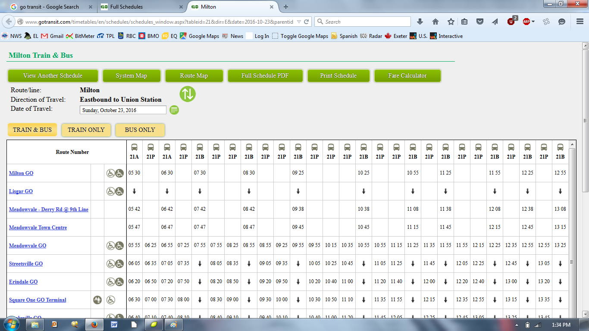Open Radar bookmark
Screen dimensions: 589x331
pyautogui.click(x=371, y=36)
